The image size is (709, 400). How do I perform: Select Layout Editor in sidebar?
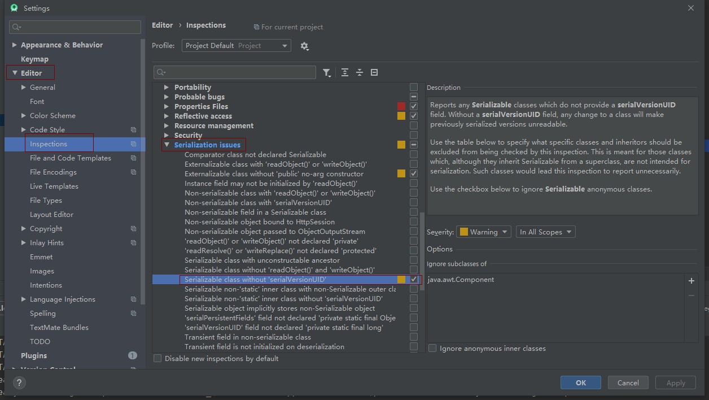pyautogui.click(x=52, y=215)
